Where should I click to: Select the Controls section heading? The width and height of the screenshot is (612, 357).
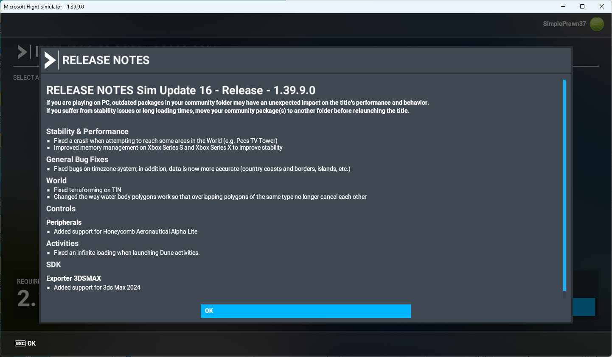coord(61,209)
